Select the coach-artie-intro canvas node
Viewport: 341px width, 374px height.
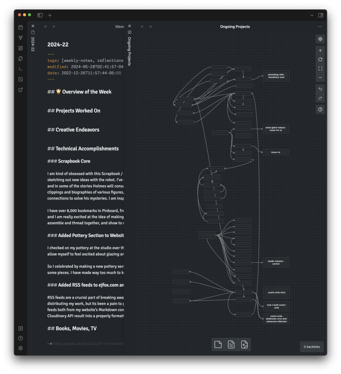pos(277,293)
